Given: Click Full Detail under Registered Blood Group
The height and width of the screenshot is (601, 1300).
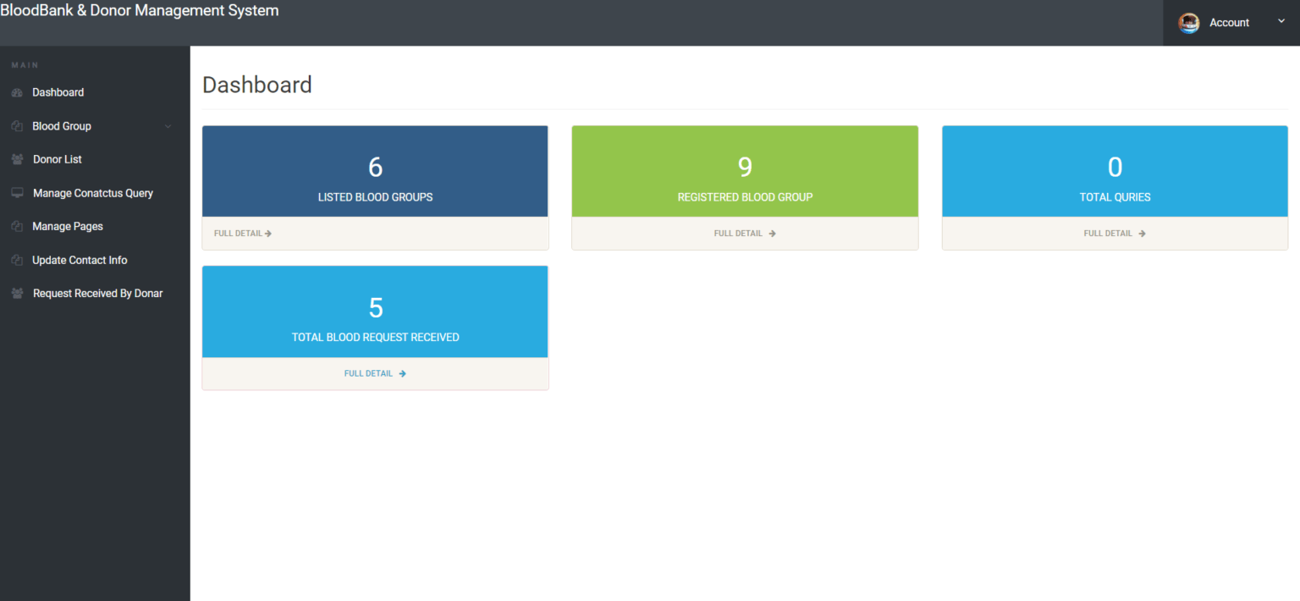Looking at the screenshot, I should [x=745, y=233].
